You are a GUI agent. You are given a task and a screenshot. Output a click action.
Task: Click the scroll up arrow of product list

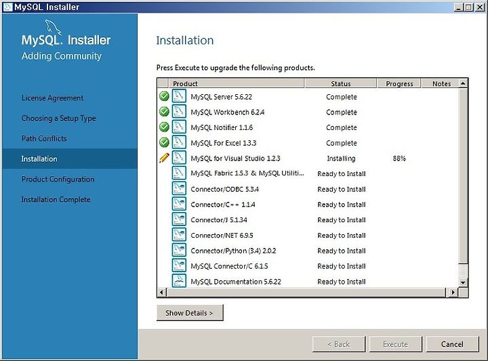tap(463, 83)
